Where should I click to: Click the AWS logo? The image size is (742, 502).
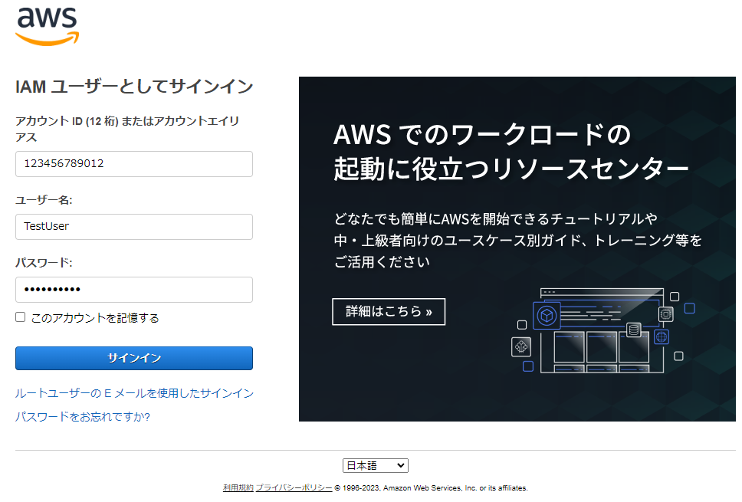(x=47, y=25)
